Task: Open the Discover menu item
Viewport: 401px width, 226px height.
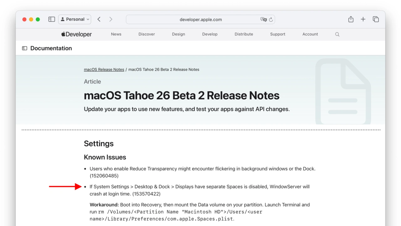Action: [147, 34]
